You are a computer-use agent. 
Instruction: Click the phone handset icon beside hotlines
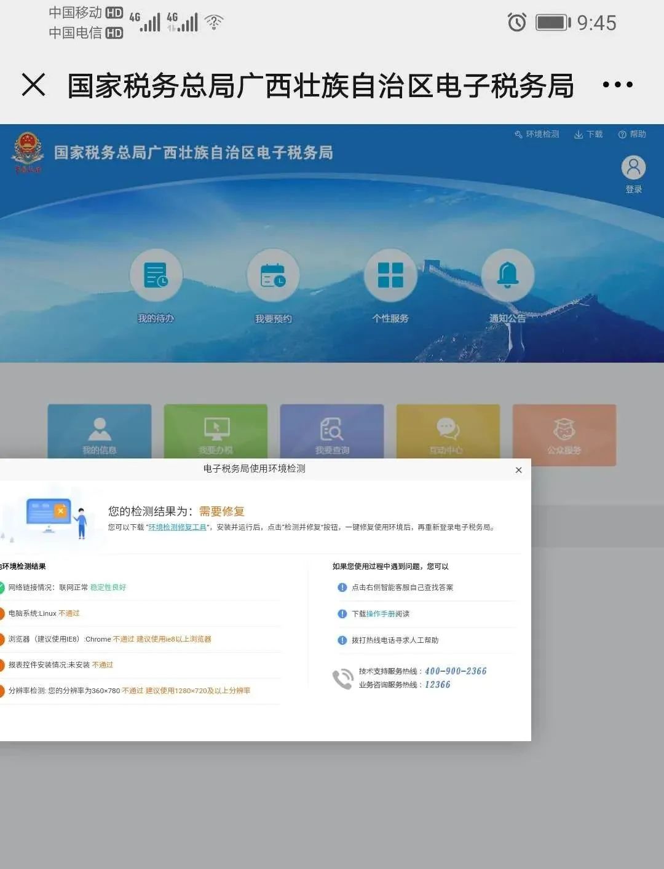tap(342, 678)
